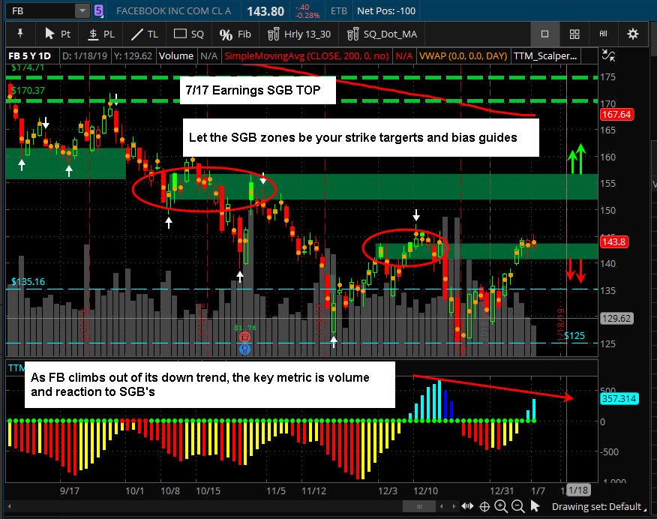The width and height of the screenshot is (657, 519).
Task: Click the FB 5 Y 1D timeframe label
Action: 29,55
